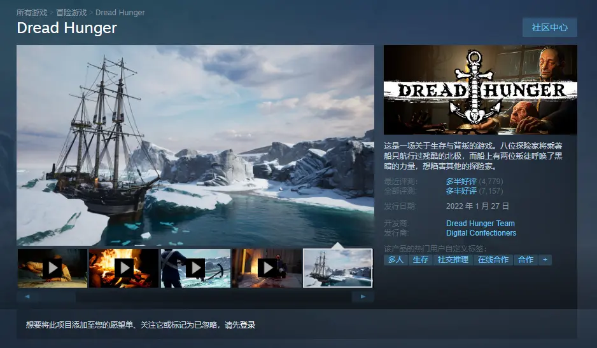Viewport: 597px width, 348px height.
Task: Click the 登录 login link
Action: pyautogui.click(x=248, y=325)
